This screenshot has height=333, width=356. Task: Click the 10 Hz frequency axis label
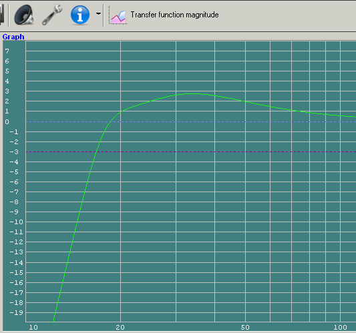[x=33, y=328]
